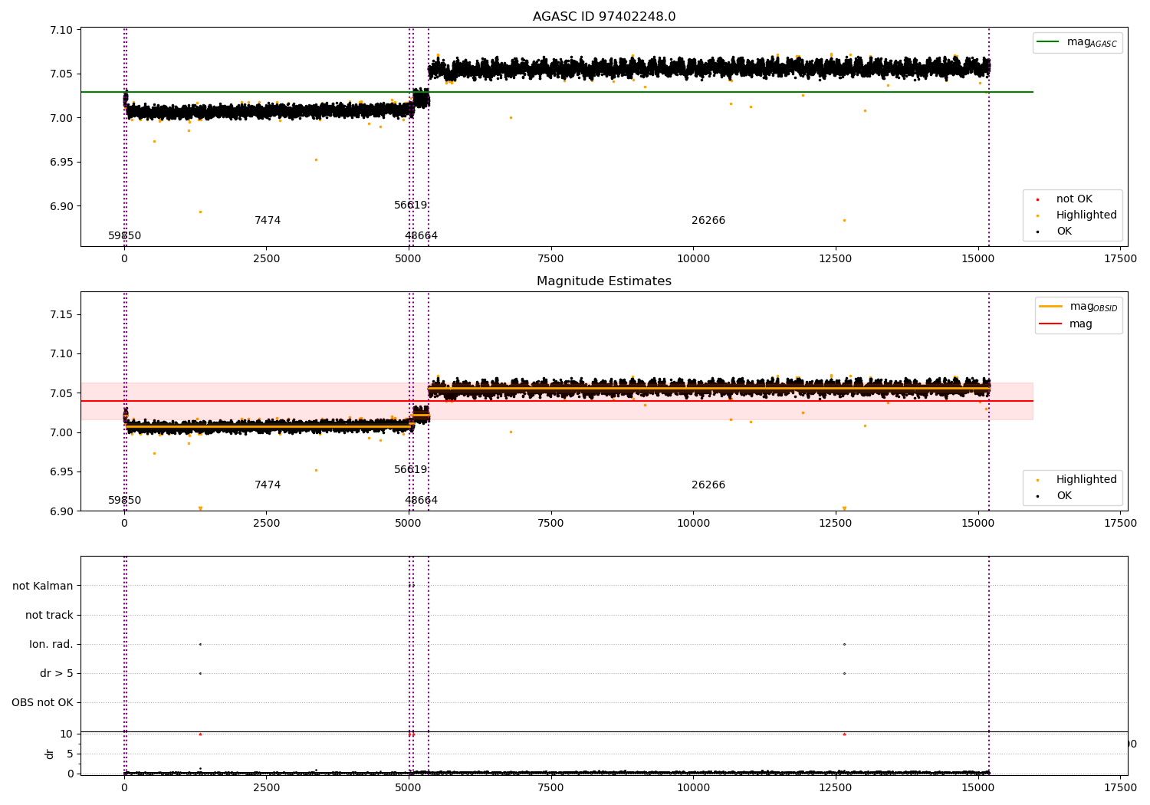The height and width of the screenshot is (805, 1150).
Task: Click the 'Magnitude Estimates' plot title
Action: coord(604,281)
